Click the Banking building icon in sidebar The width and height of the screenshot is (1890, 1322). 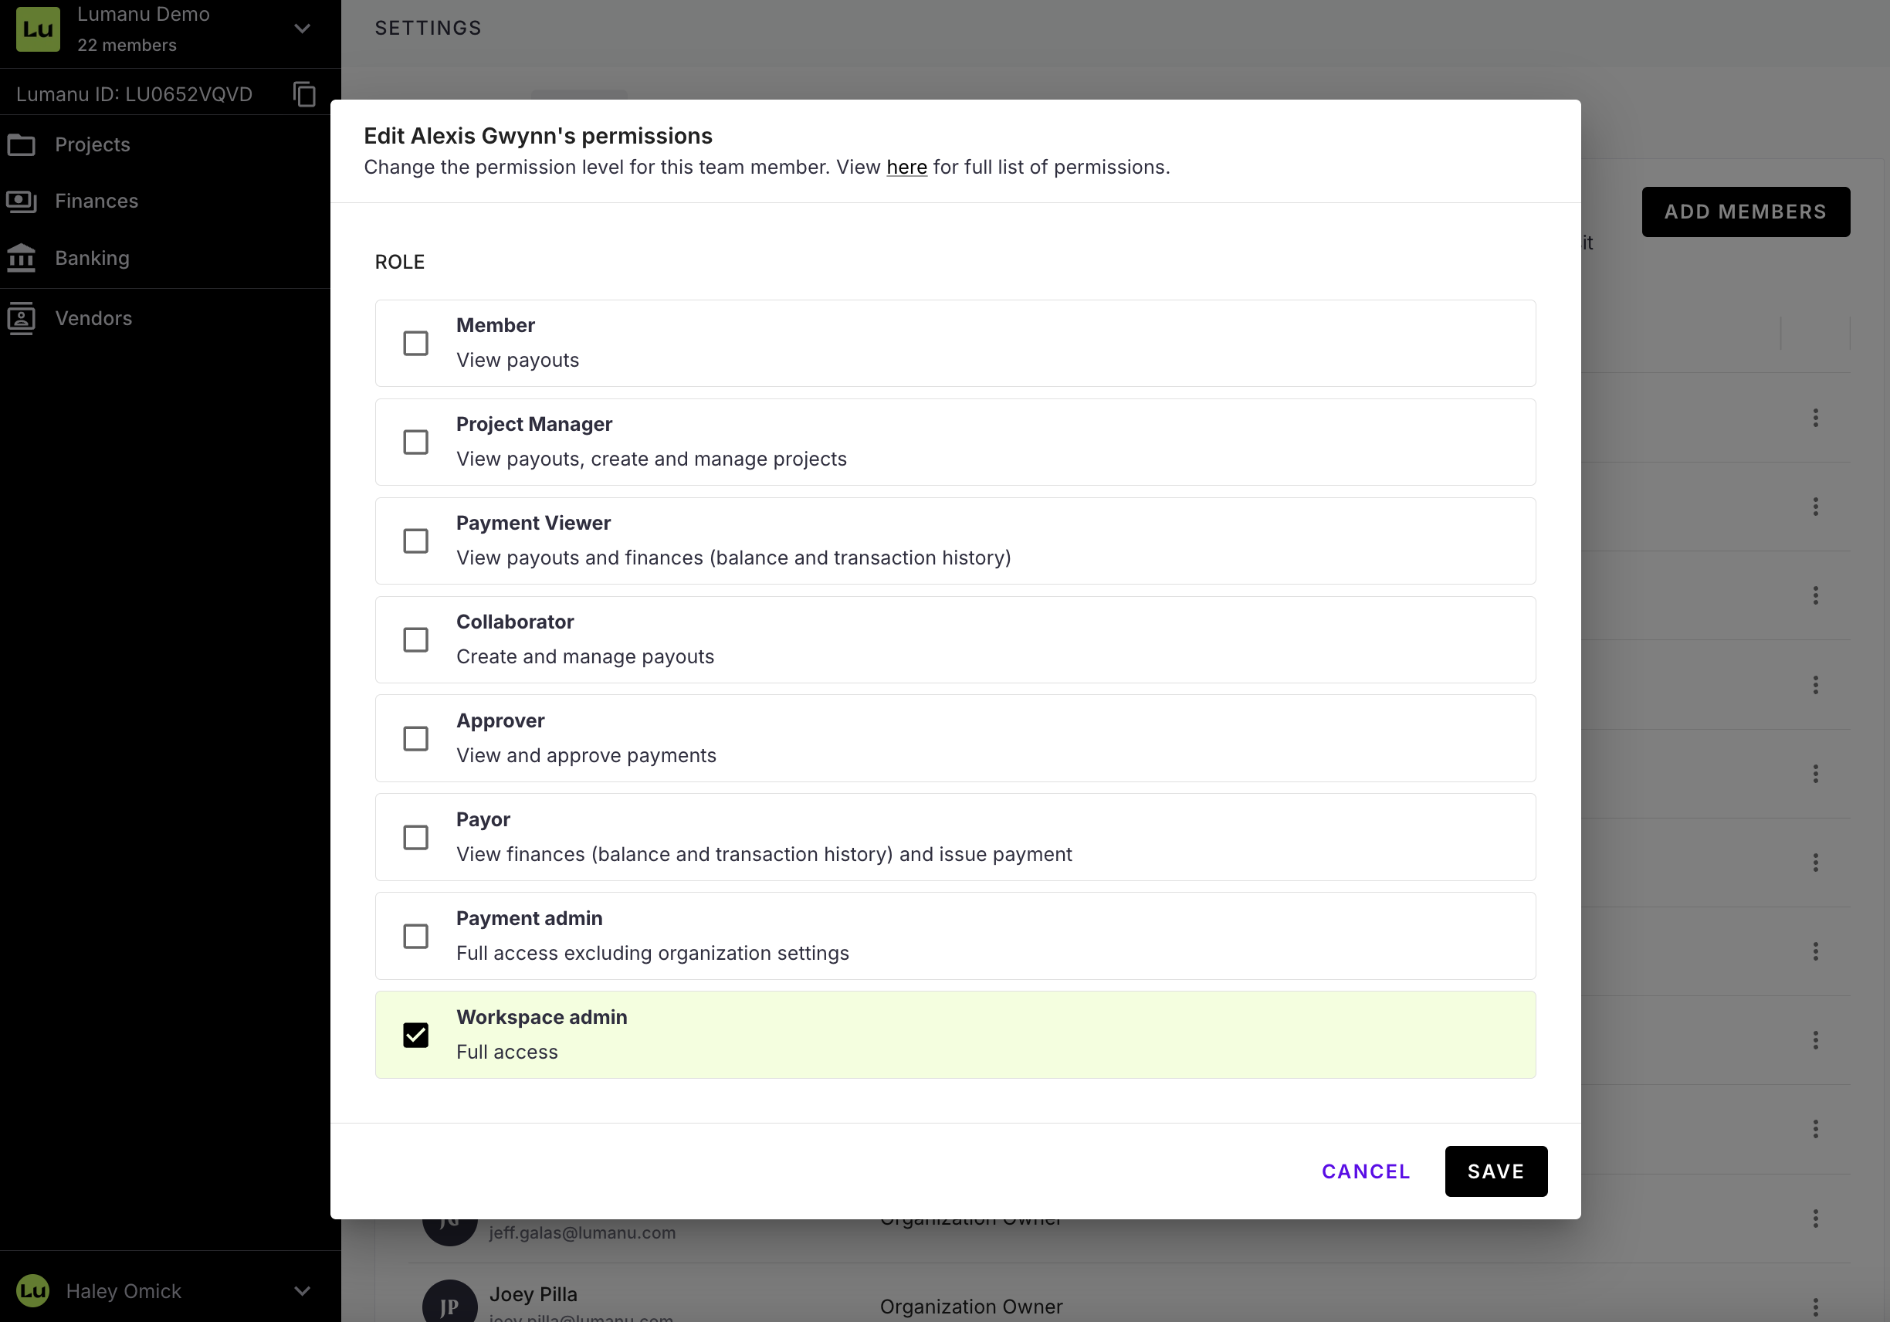coord(22,259)
